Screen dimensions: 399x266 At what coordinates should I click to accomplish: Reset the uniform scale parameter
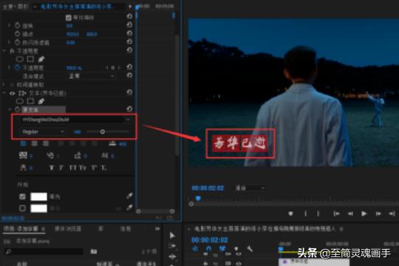pyautogui.click(x=129, y=16)
